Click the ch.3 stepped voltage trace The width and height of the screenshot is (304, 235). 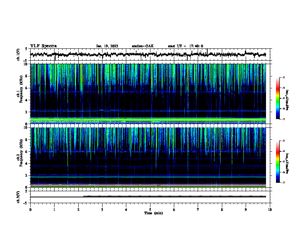(x=148, y=197)
